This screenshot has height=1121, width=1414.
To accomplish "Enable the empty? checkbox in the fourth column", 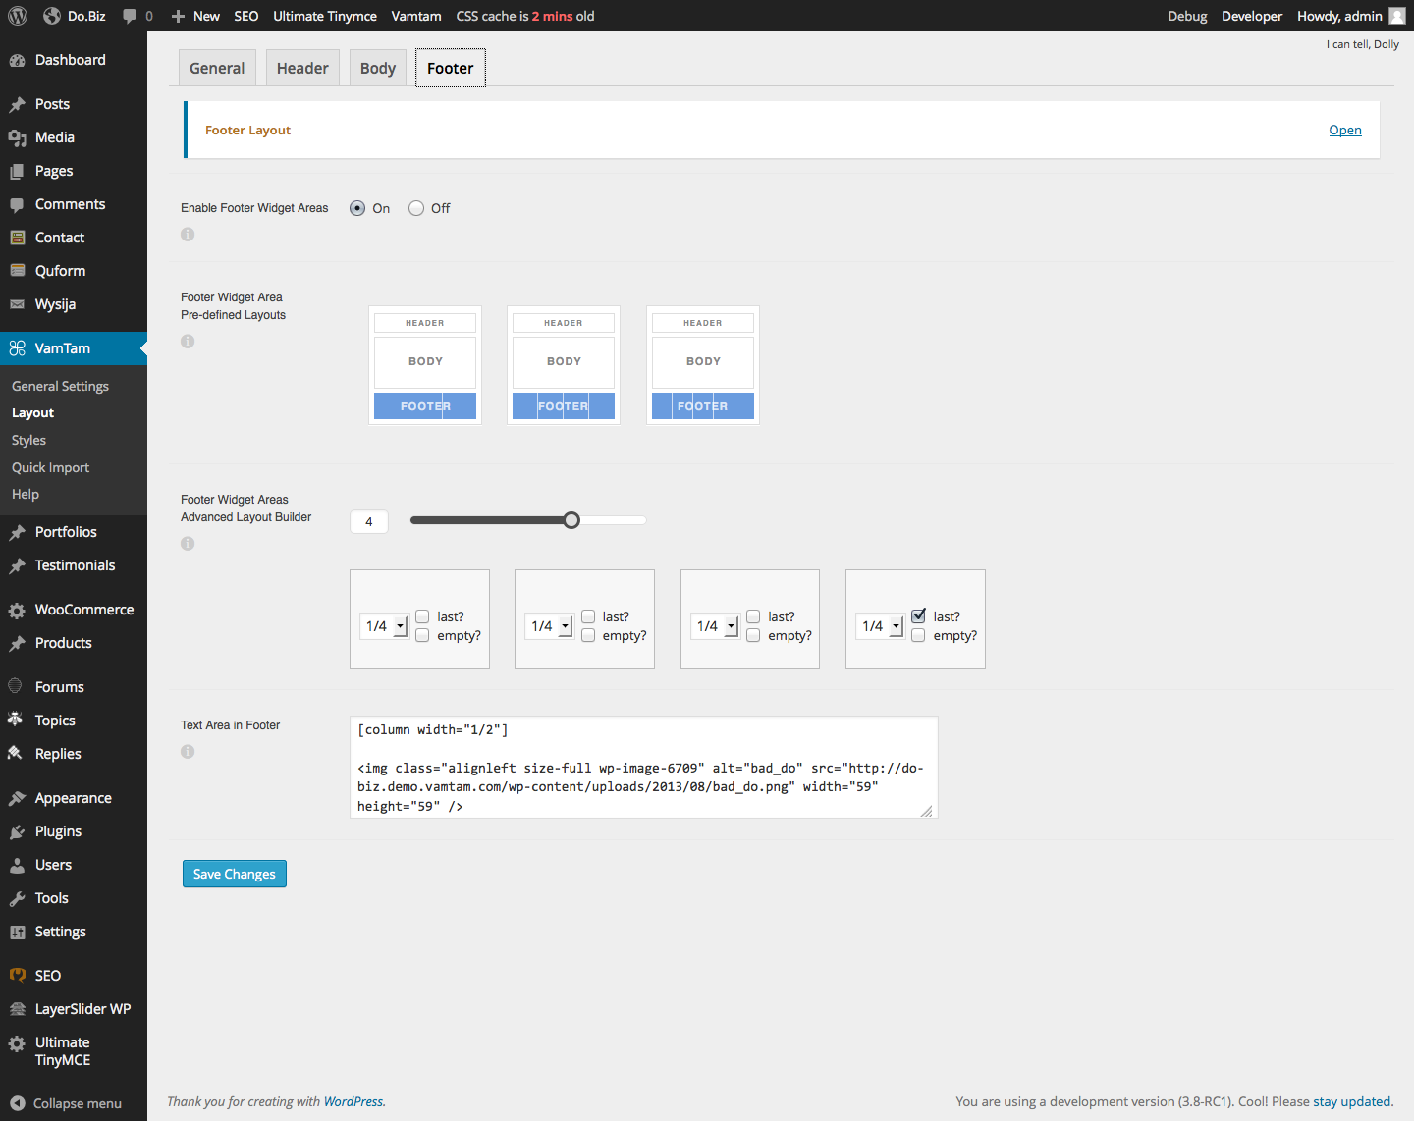I will (917, 635).
